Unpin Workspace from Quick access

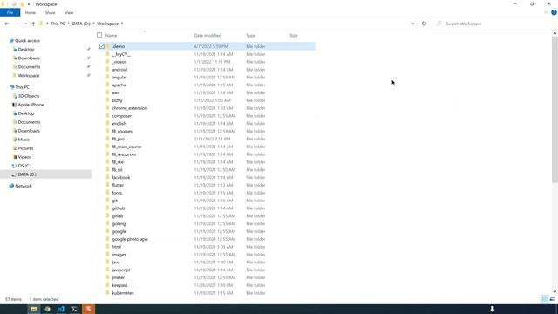coord(89,76)
